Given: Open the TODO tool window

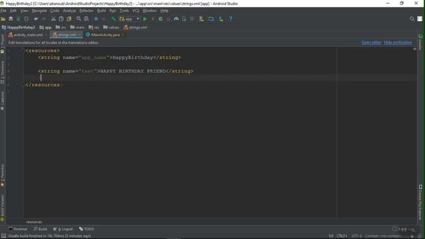Looking at the screenshot, I should pos(86,229).
